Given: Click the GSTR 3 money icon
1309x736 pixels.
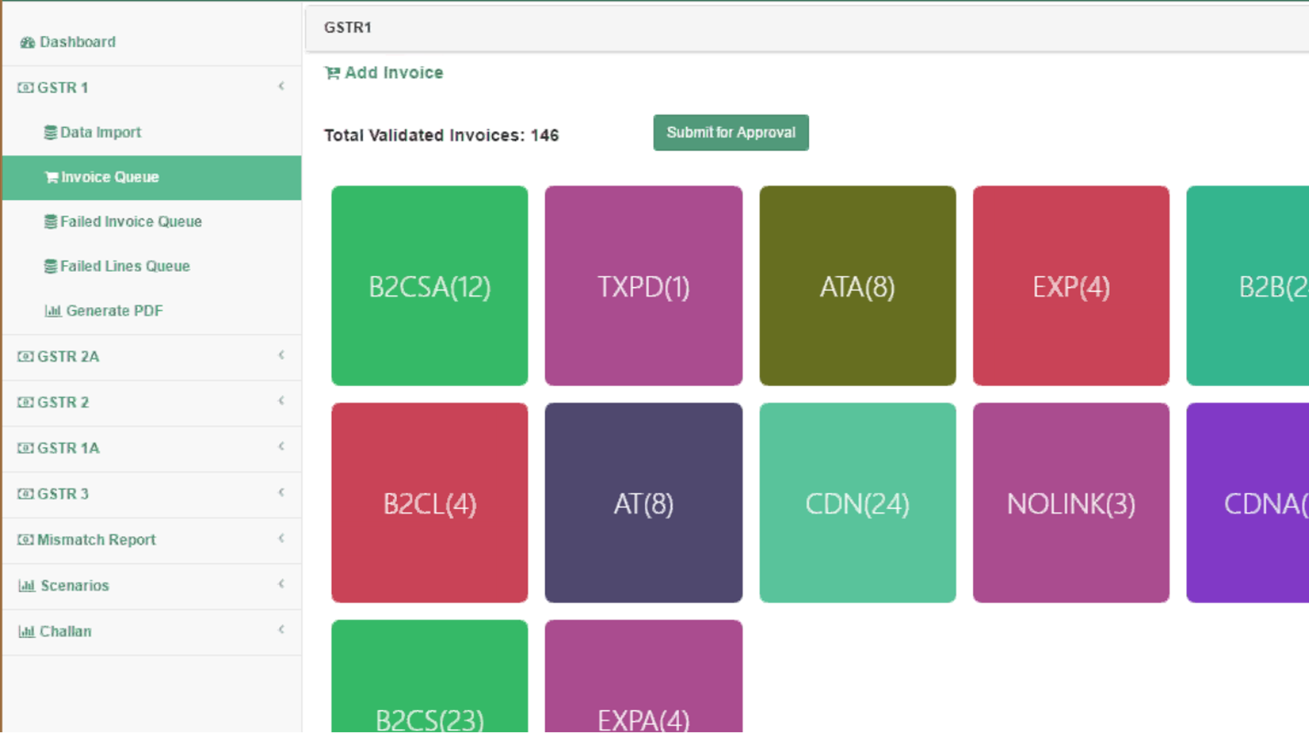Looking at the screenshot, I should [25, 494].
